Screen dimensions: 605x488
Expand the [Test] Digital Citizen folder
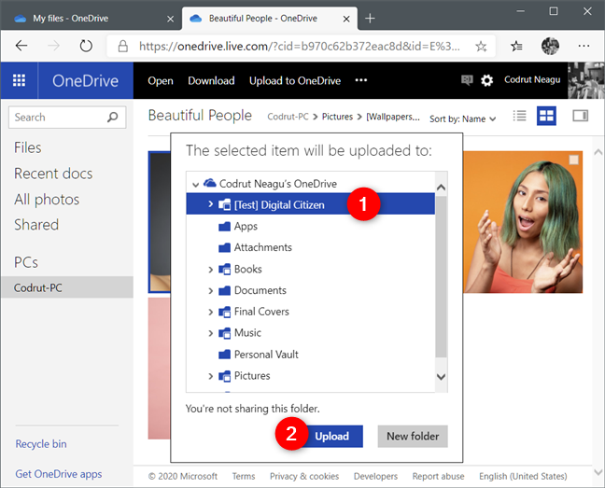coord(210,203)
